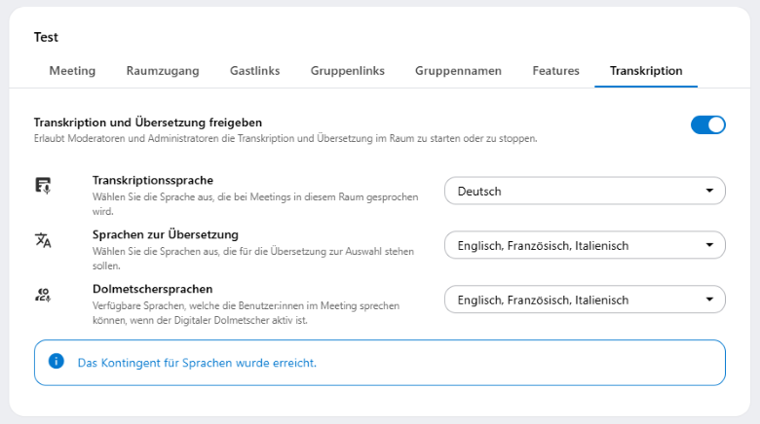Go to the Gastlinks tab

coord(255,71)
